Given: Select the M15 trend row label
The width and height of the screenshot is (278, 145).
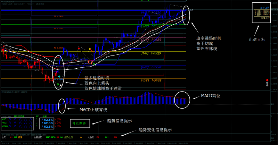Looking at the screenshot, I should (3, 119).
